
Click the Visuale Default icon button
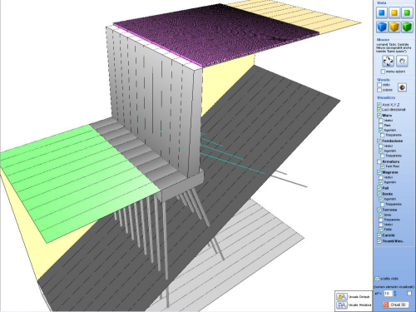(x=342, y=296)
